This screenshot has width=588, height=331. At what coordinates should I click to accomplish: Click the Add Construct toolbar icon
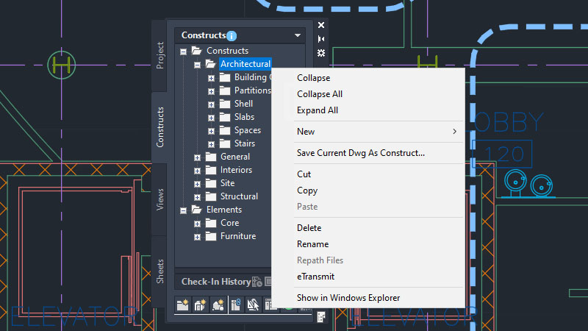pos(201,305)
